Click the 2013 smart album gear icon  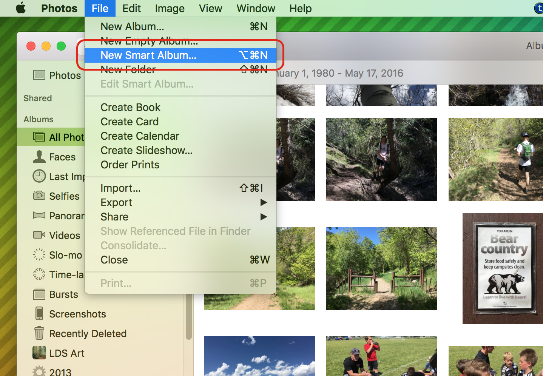click(39, 371)
